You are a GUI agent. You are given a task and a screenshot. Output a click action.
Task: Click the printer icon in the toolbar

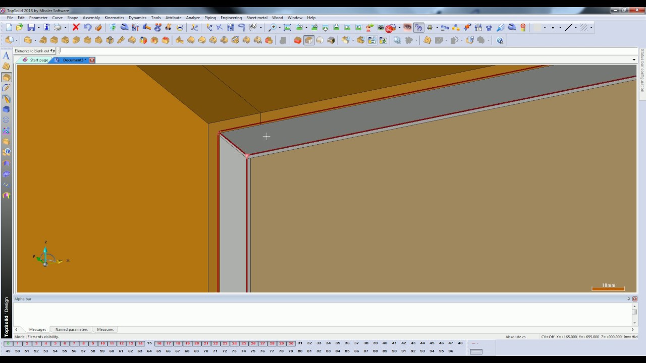point(58,28)
